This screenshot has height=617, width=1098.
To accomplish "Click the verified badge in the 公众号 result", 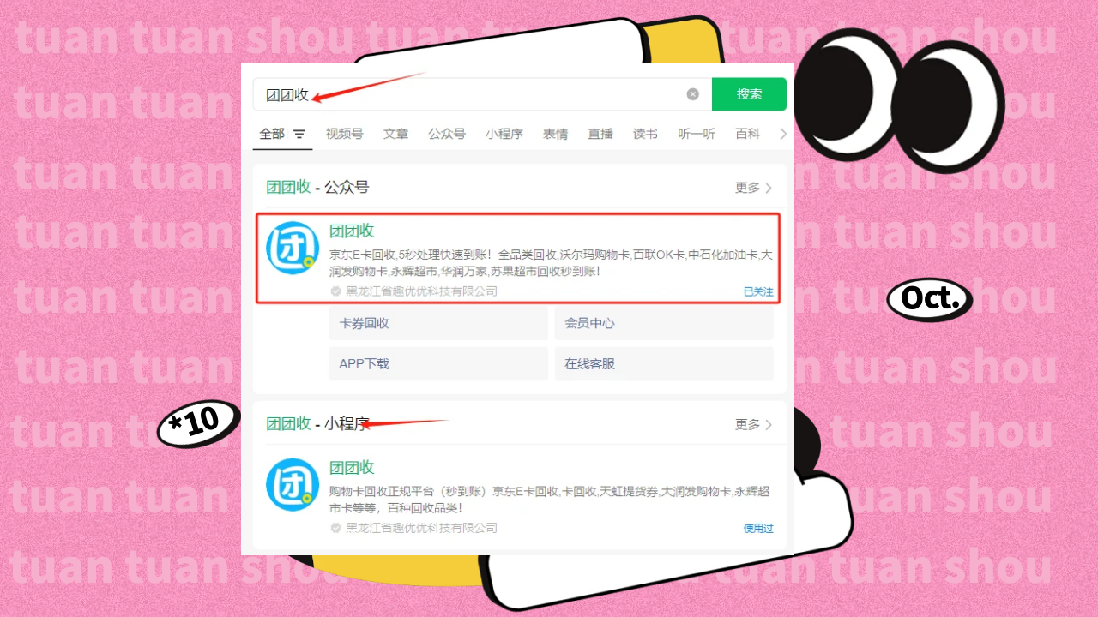I will pos(336,291).
